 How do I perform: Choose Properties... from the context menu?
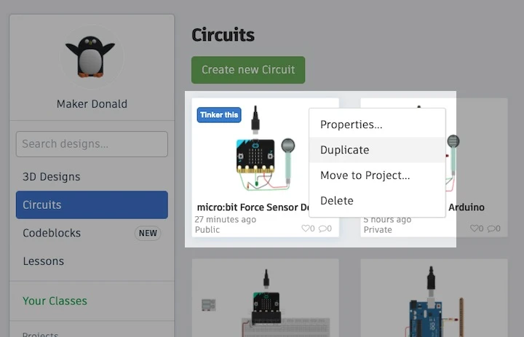coord(377,124)
